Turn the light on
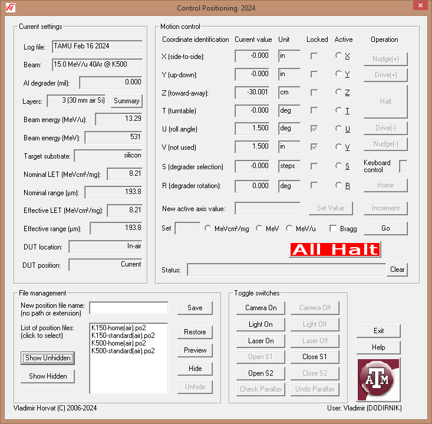Image resolution: width=432 pixels, height=424 pixels. (260, 324)
